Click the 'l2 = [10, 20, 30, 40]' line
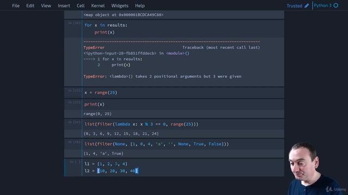Viewport: 348px width, 195px height. [111, 171]
